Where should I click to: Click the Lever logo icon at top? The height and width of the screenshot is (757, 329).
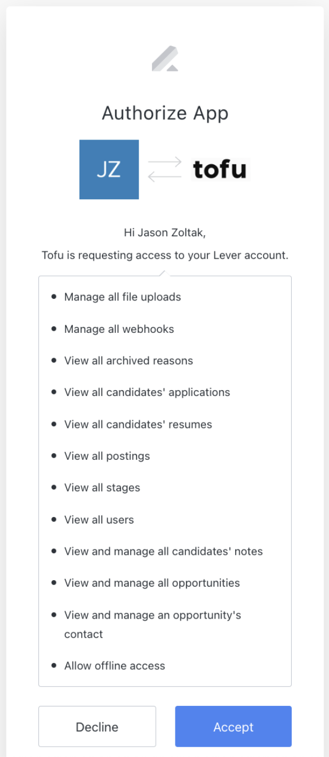coord(165,59)
